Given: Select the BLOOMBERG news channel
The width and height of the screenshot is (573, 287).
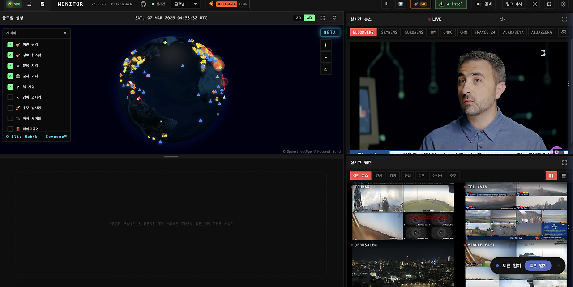Looking at the screenshot, I should (363, 32).
